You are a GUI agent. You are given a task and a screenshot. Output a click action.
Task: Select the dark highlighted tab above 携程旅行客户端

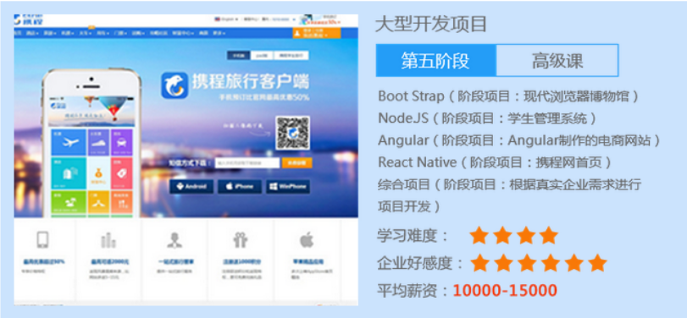coord(238,56)
